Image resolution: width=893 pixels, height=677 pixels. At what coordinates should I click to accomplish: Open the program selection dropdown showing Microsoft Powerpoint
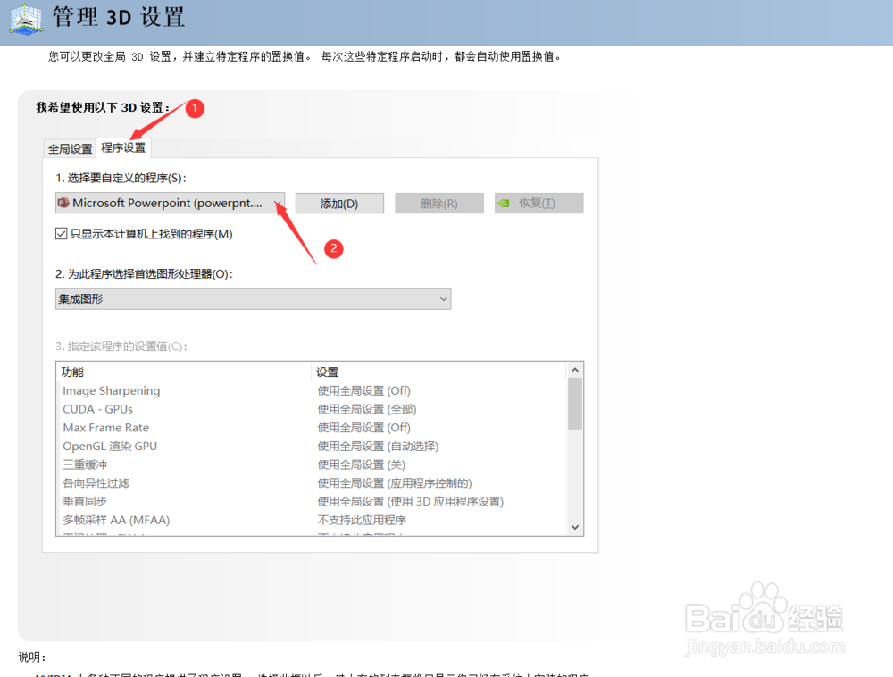coord(277,203)
